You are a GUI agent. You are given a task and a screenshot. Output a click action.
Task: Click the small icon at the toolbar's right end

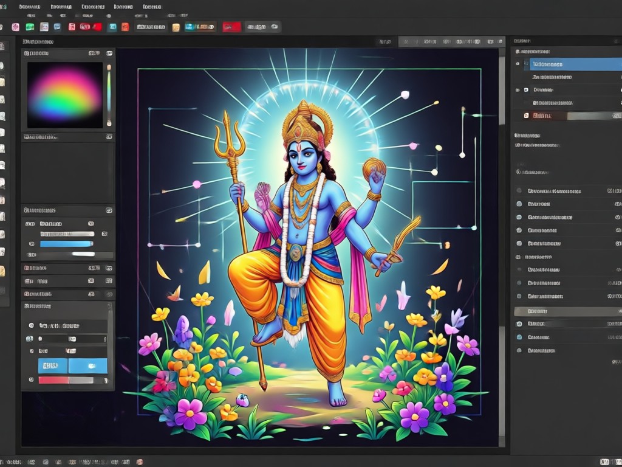275,27
